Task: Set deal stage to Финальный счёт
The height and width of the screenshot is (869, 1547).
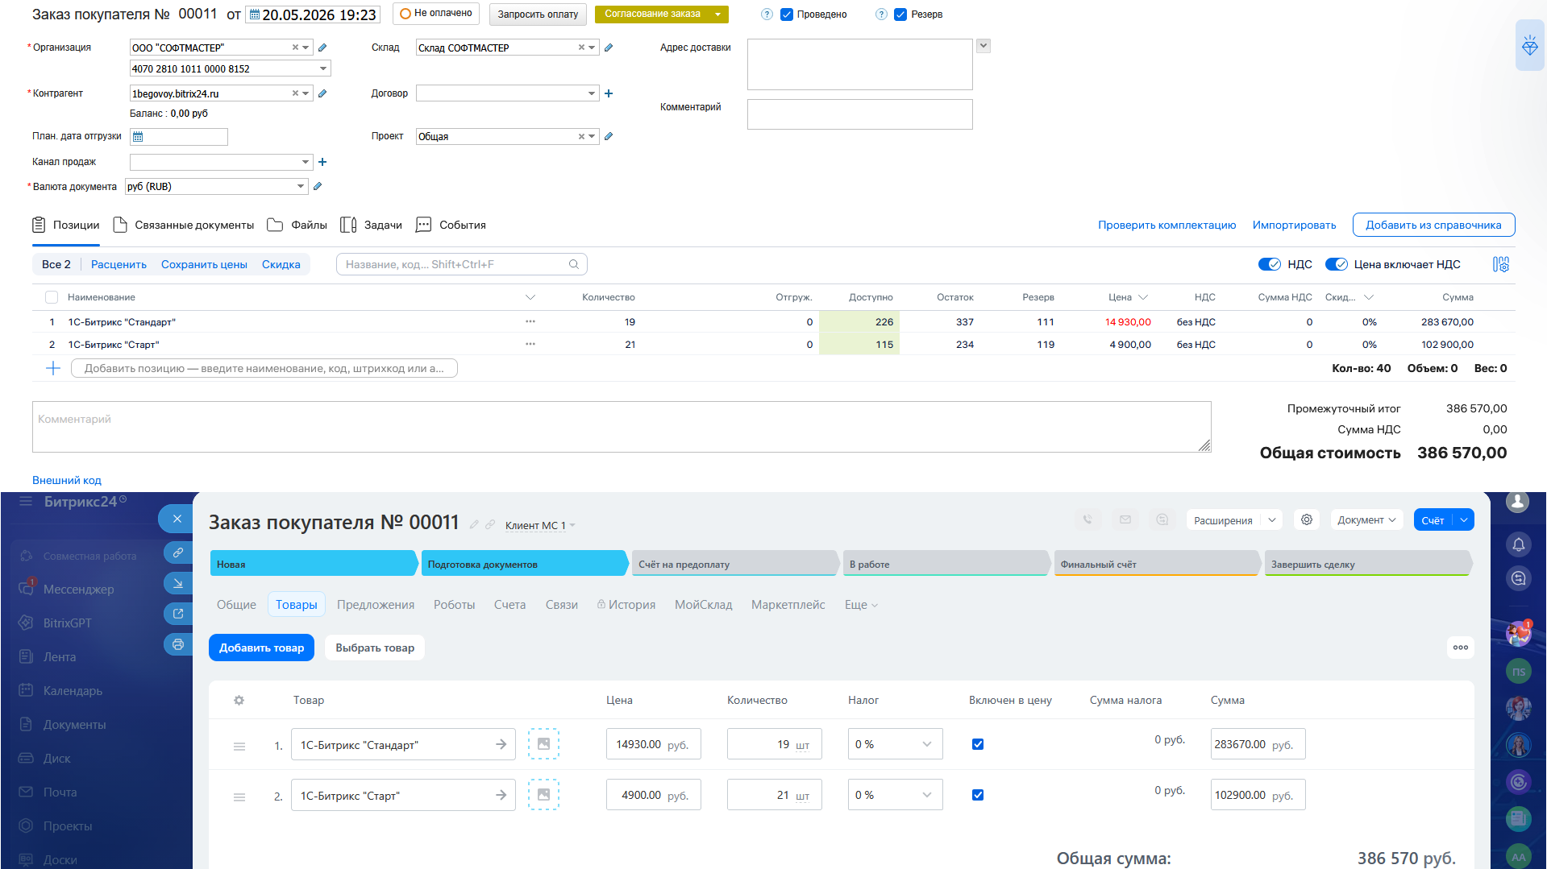Action: (x=1156, y=564)
